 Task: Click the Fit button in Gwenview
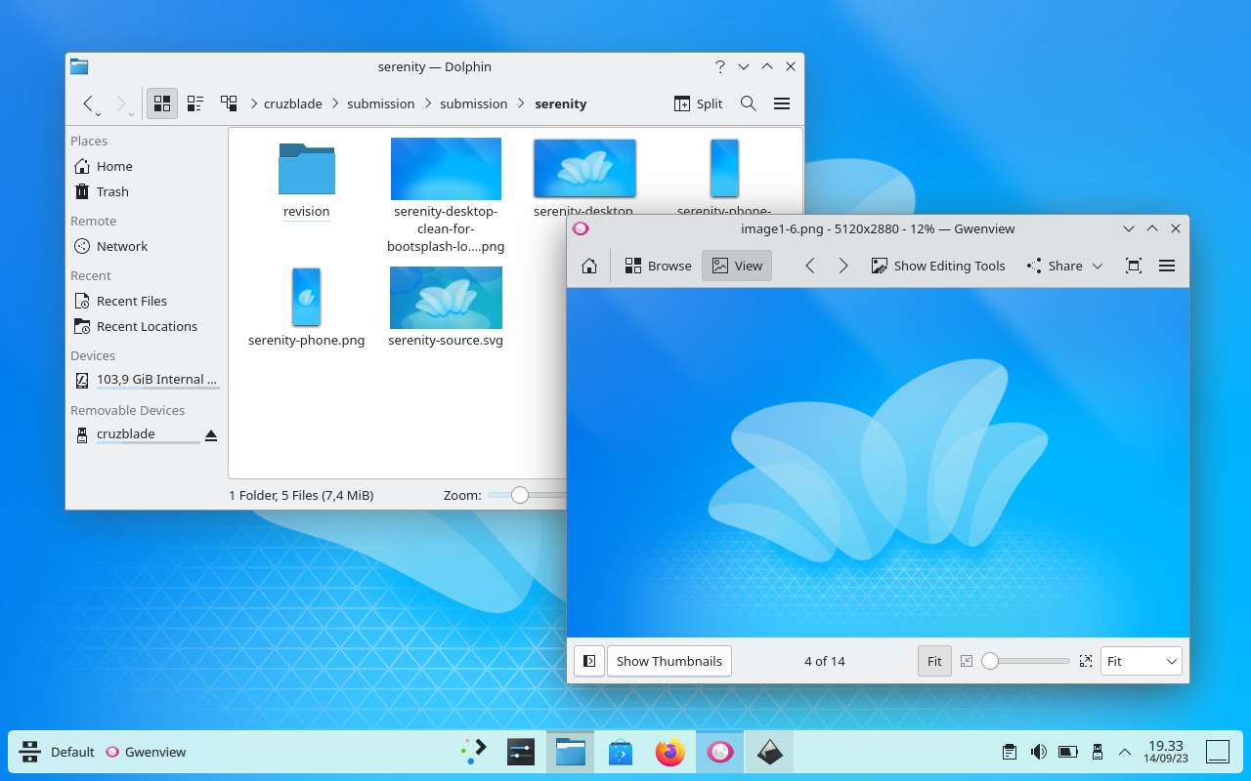(933, 661)
